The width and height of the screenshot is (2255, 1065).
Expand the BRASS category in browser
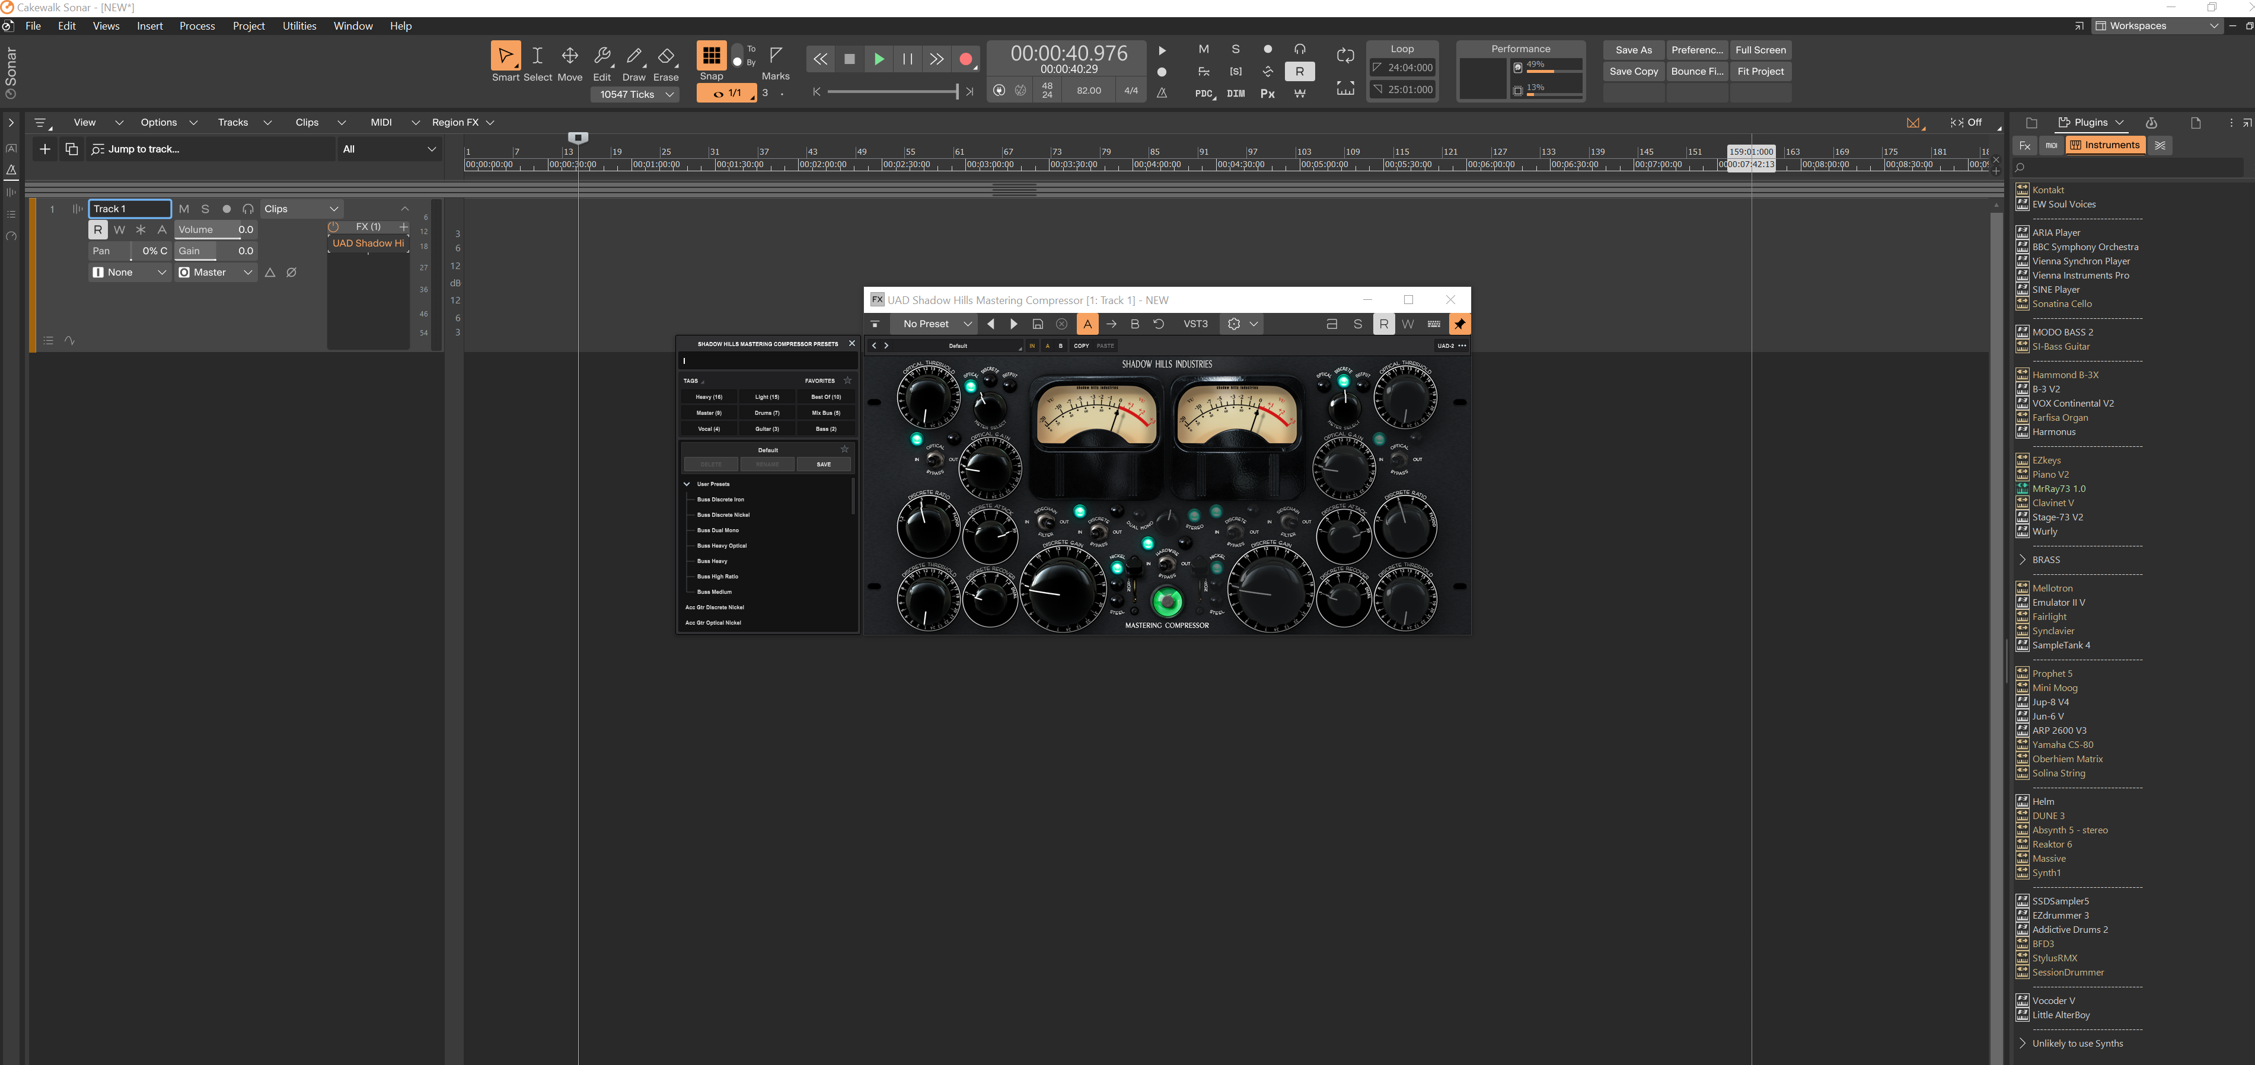tap(2022, 559)
